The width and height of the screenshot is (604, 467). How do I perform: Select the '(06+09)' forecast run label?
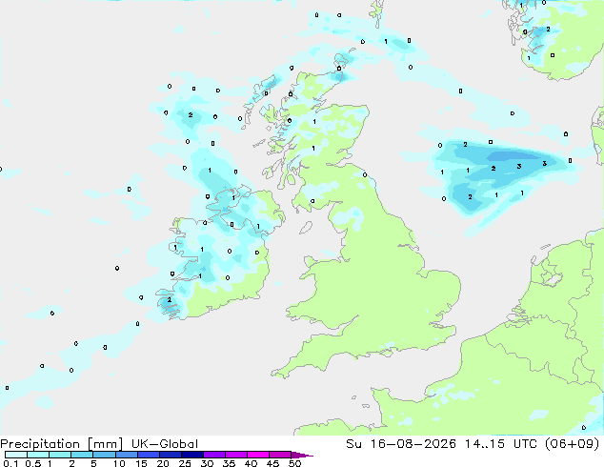[573, 444]
